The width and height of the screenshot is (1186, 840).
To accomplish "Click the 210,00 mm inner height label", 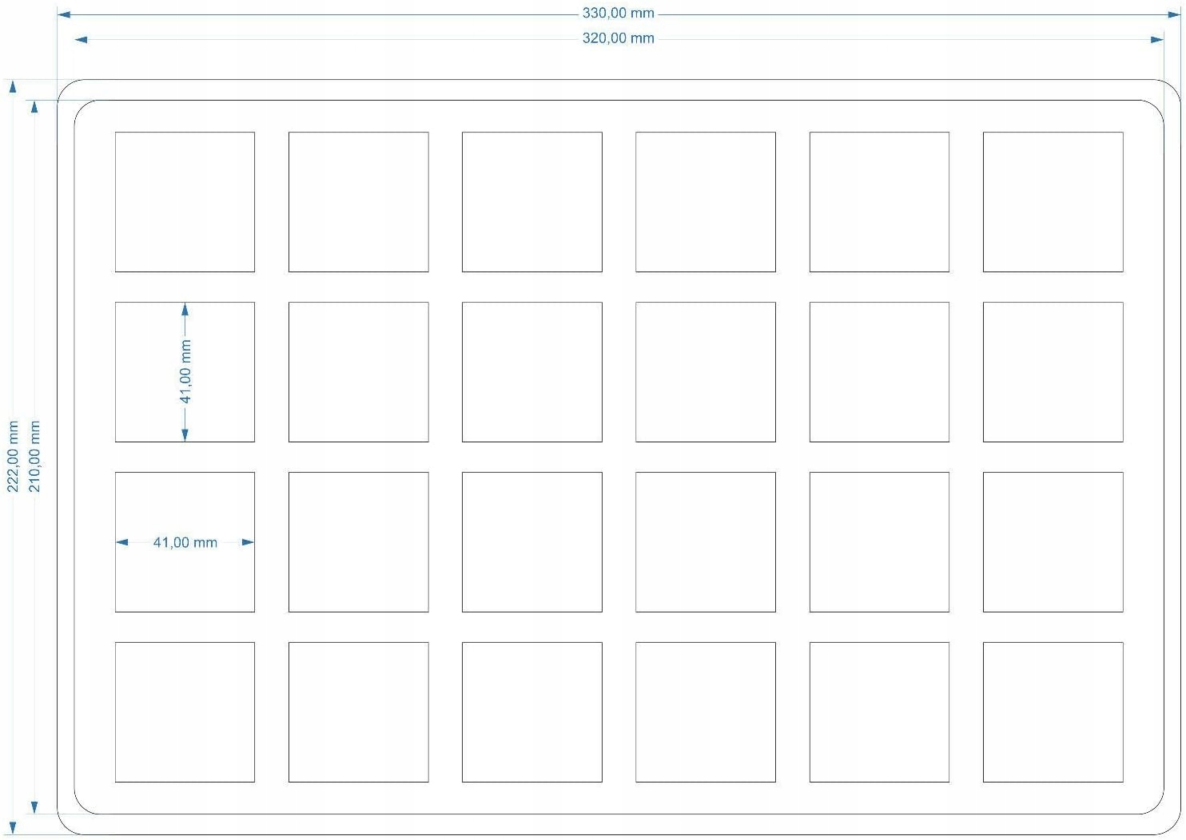I will 34,456.
